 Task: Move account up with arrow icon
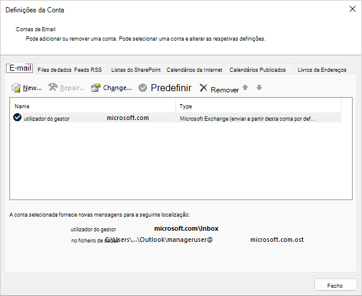(x=245, y=88)
